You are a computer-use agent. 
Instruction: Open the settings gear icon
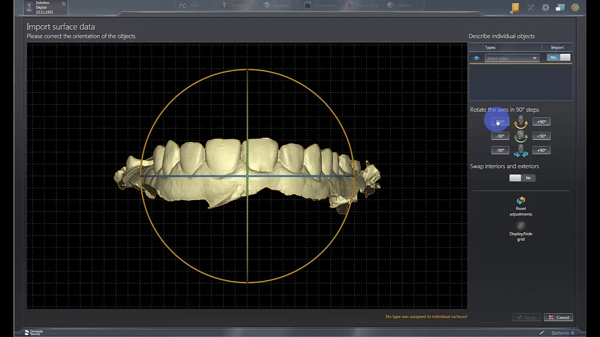546,7
